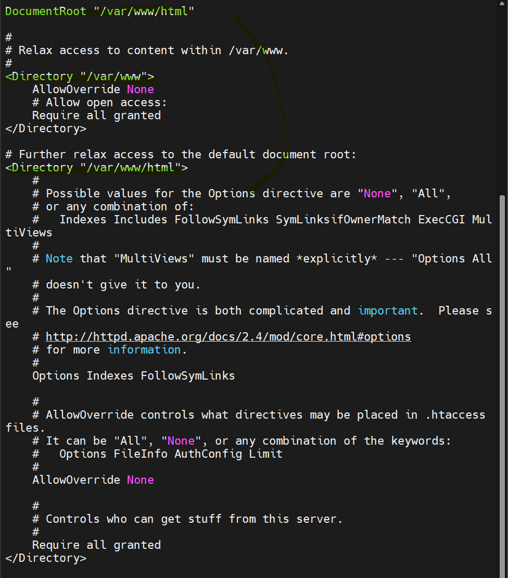
Task: Click the "Options Indexes FollowSymLinks" directive line
Action: coord(134,376)
